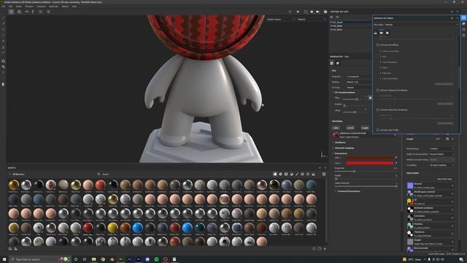Click the Color 2 bright red swatch

(370, 163)
